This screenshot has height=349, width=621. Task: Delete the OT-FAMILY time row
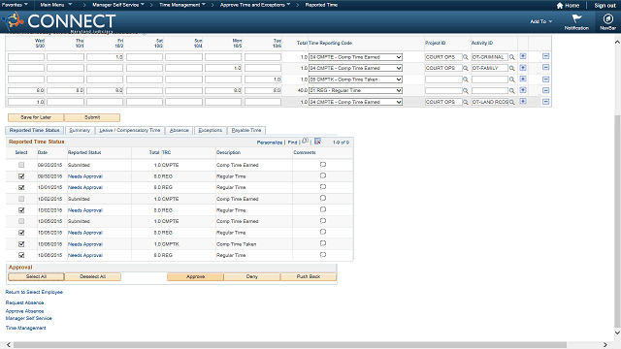point(545,68)
